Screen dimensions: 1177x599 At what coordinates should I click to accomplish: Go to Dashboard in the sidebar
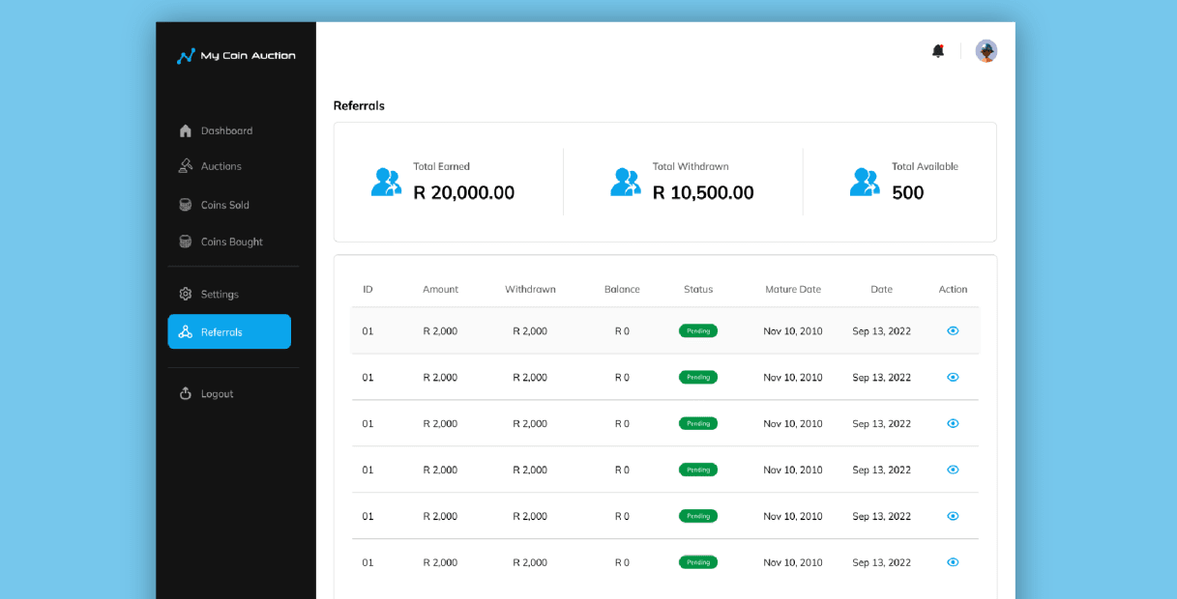click(x=217, y=130)
